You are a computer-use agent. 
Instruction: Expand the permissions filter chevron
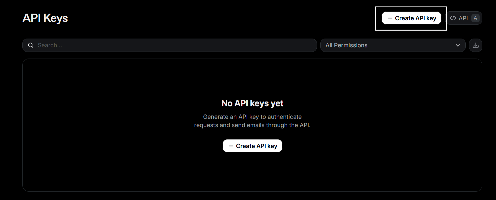[458, 45]
